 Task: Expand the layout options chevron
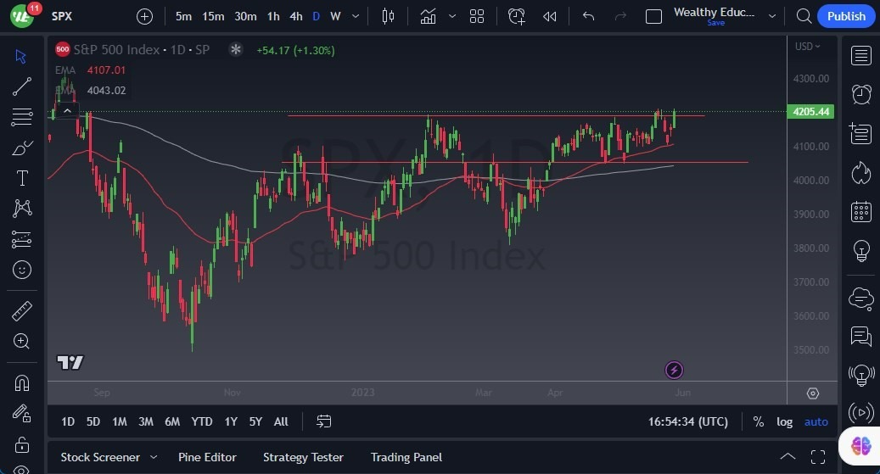[772, 17]
